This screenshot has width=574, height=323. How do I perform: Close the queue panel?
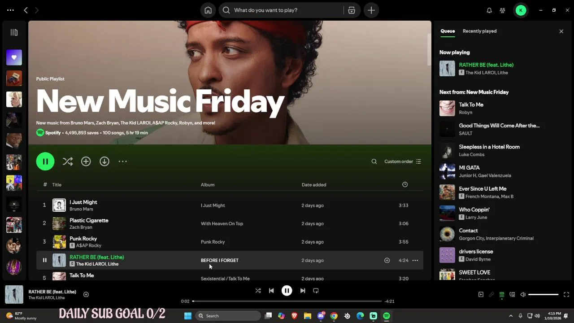coord(561,31)
